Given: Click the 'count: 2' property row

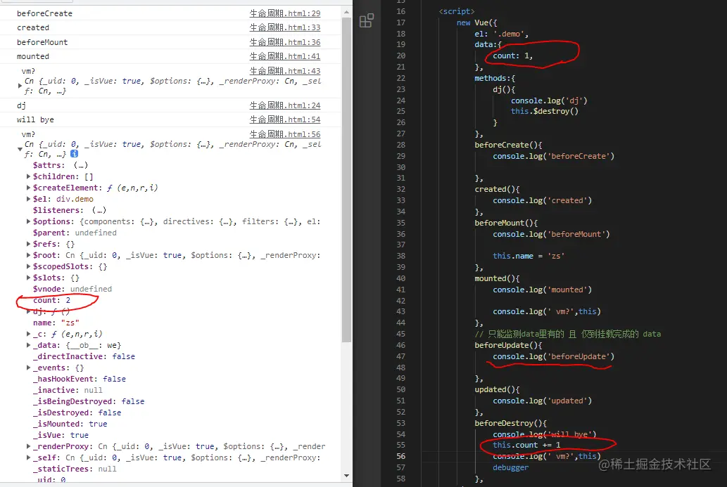Looking at the screenshot, I should coord(51,300).
